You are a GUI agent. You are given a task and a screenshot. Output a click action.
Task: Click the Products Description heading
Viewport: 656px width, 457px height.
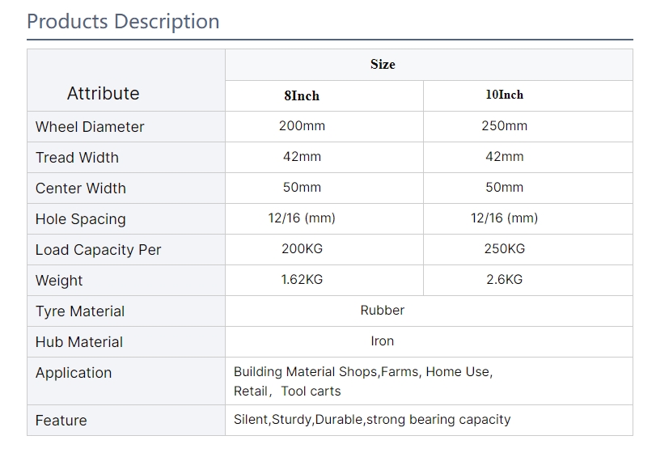click(x=123, y=21)
